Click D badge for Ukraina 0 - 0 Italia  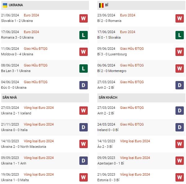[83, 127]
